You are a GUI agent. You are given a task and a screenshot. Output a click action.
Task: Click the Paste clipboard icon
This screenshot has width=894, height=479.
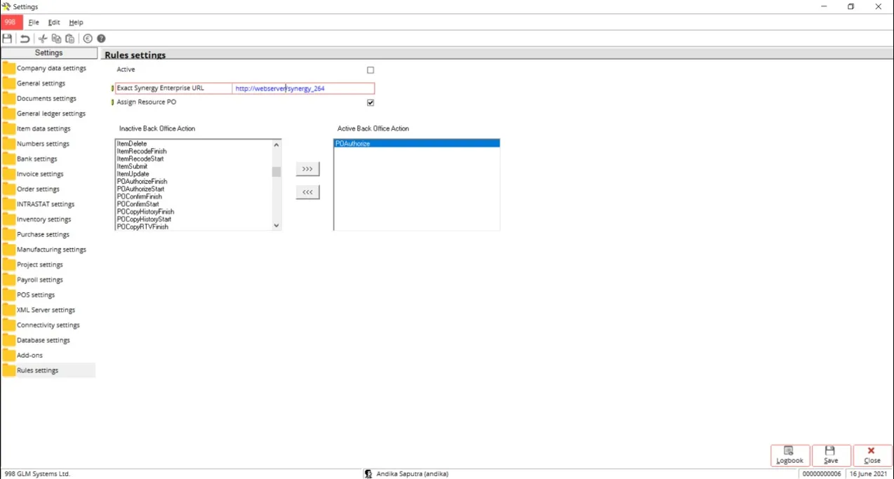tap(69, 39)
